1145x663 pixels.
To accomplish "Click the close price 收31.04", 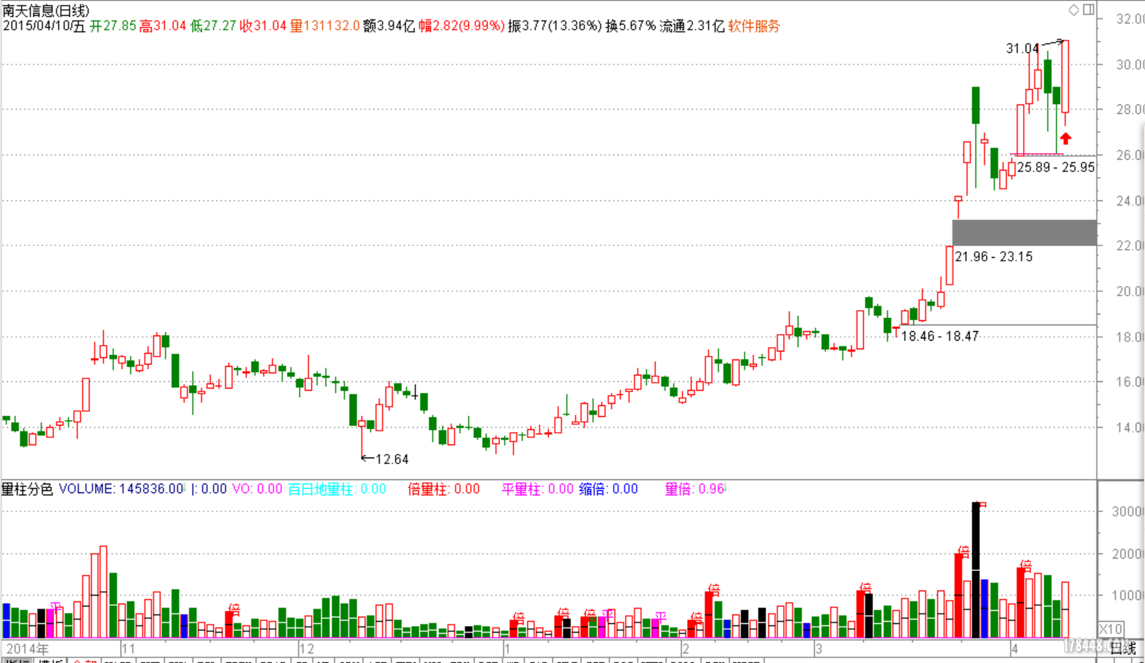I will (x=263, y=26).
